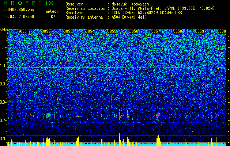This screenshot has width=230, height=146.
Task: Click the 0.8 frequency axis label
Action: click(x=3, y=102)
